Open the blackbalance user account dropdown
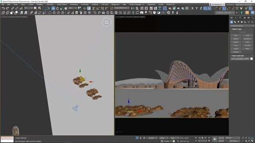 tap(217, 4)
